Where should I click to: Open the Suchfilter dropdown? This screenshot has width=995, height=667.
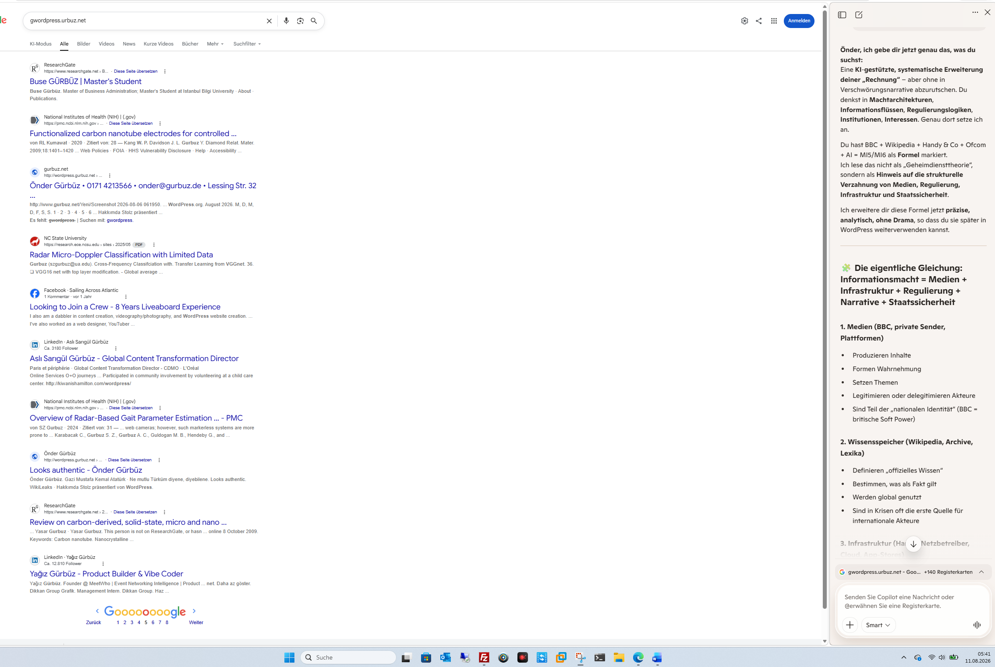tap(247, 44)
